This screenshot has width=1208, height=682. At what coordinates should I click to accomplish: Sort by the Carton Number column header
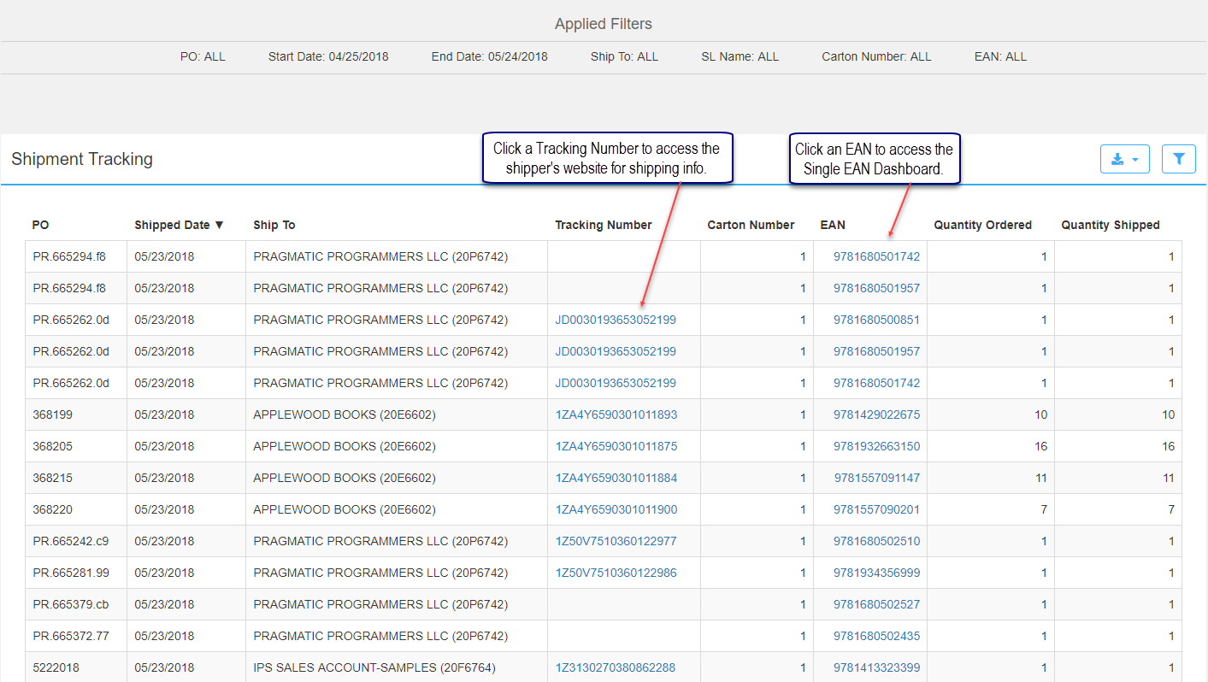[x=751, y=225]
